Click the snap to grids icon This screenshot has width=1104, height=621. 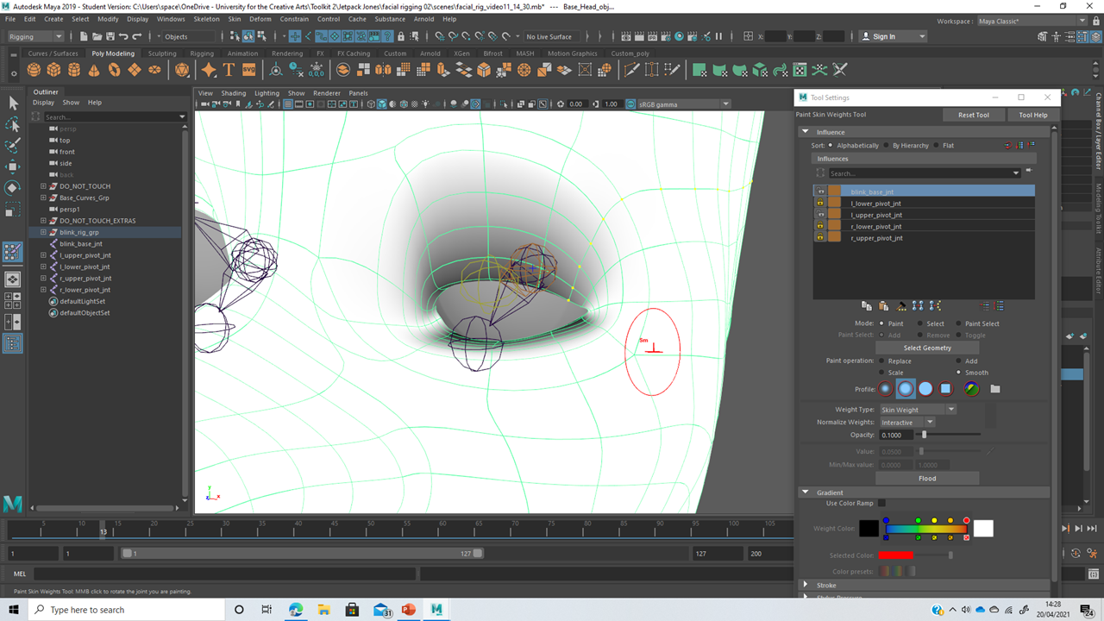pyautogui.click(x=439, y=36)
